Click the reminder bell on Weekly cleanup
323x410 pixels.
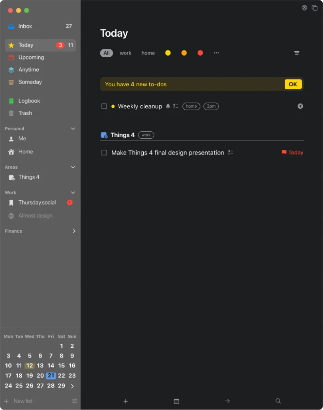point(168,106)
